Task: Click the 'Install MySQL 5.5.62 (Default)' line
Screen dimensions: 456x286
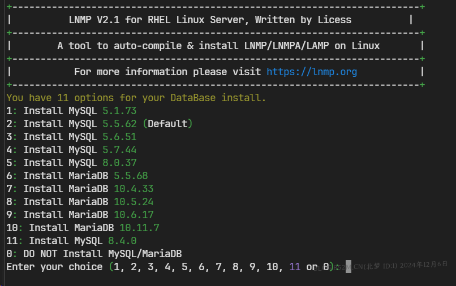Action: [x=100, y=124]
